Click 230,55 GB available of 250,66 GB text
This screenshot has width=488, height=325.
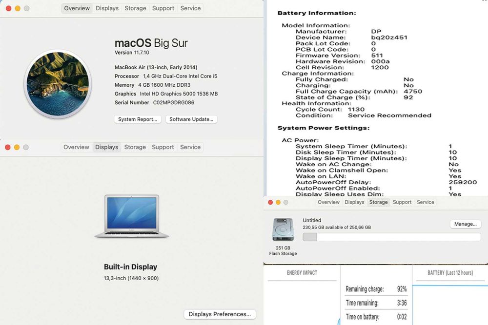tap(337, 228)
